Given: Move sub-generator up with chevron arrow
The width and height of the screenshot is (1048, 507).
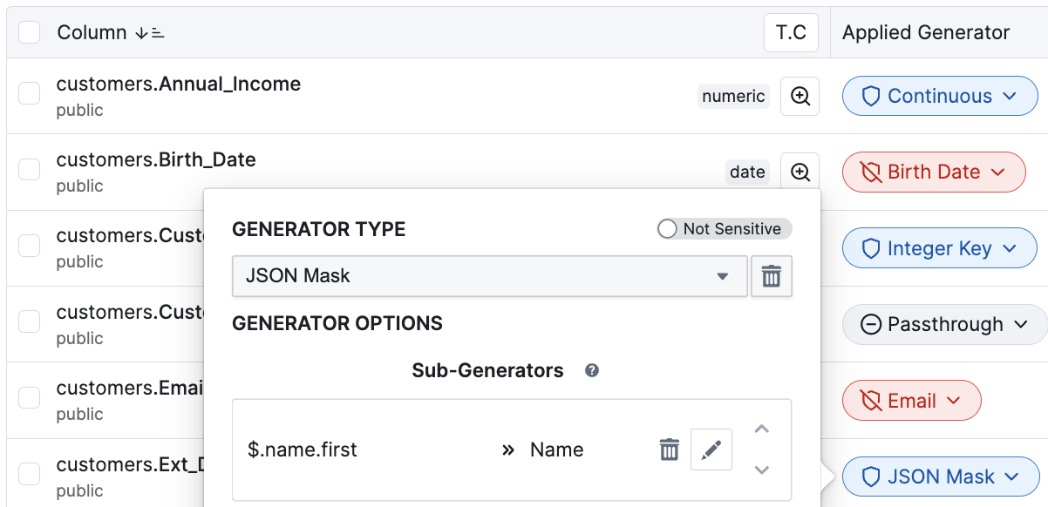Looking at the screenshot, I should click(x=762, y=429).
